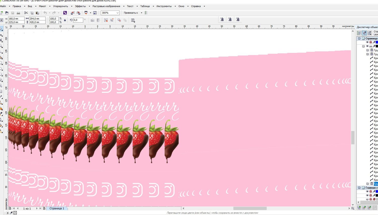Collapse the second layer under Страница

pos(363,46)
